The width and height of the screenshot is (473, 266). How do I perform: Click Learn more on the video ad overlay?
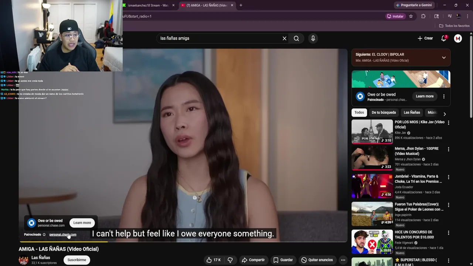[x=82, y=223]
